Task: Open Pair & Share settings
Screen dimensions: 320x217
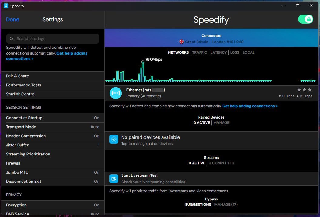Action: 53,76
